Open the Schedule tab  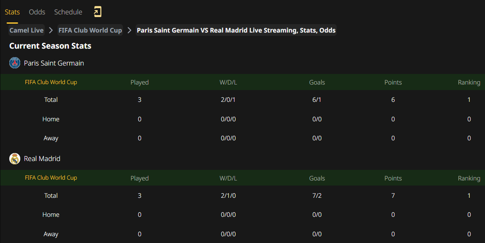68,12
